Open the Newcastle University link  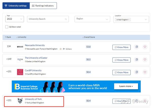[35, 45]
